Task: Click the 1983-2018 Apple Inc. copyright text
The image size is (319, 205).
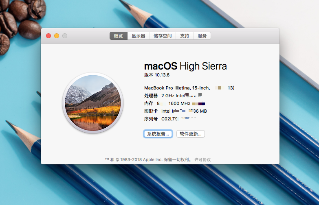Action: pyautogui.click(x=149, y=160)
